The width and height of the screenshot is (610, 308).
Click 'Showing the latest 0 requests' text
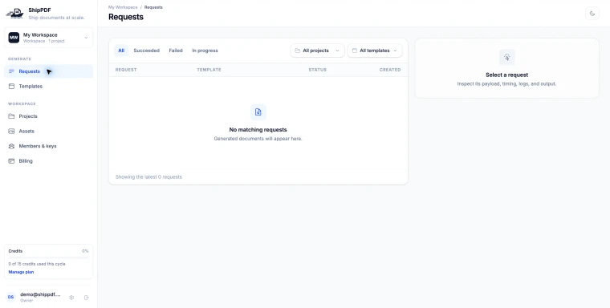148,177
